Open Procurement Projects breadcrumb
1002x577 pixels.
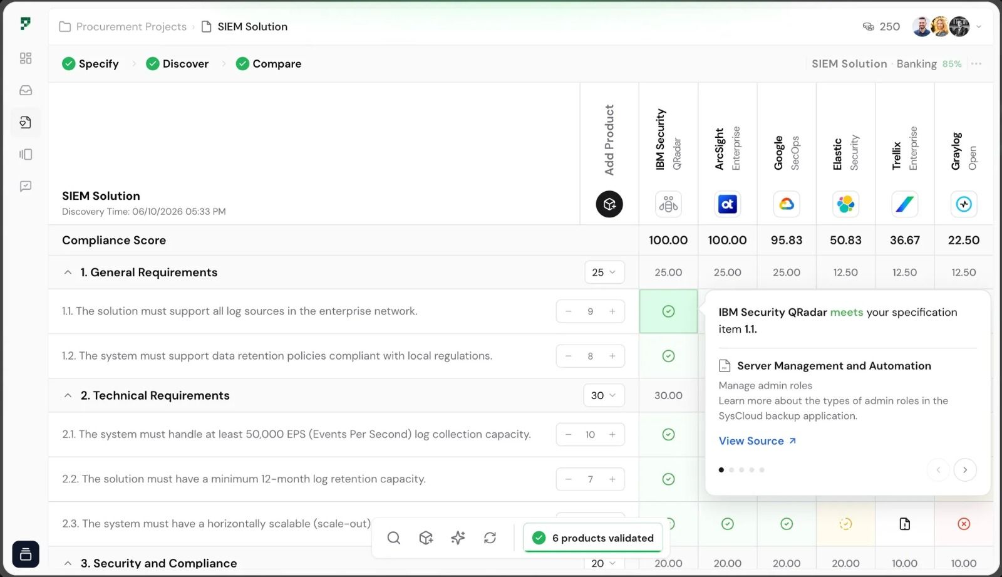pos(123,26)
